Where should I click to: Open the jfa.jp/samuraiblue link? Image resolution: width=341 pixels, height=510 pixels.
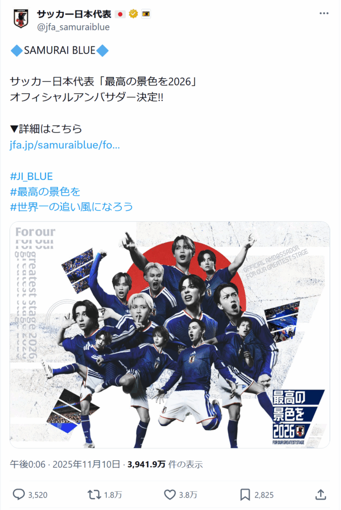click(65, 145)
